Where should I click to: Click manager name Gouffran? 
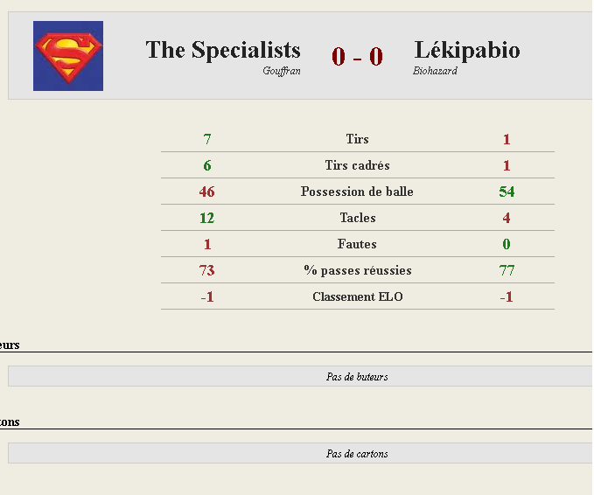282,71
